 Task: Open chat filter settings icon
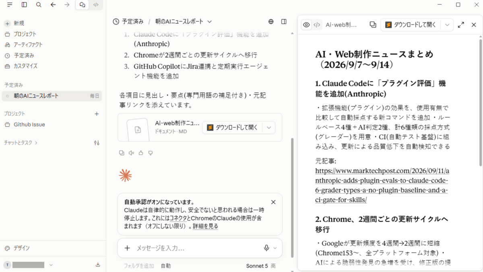tap(97, 143)
